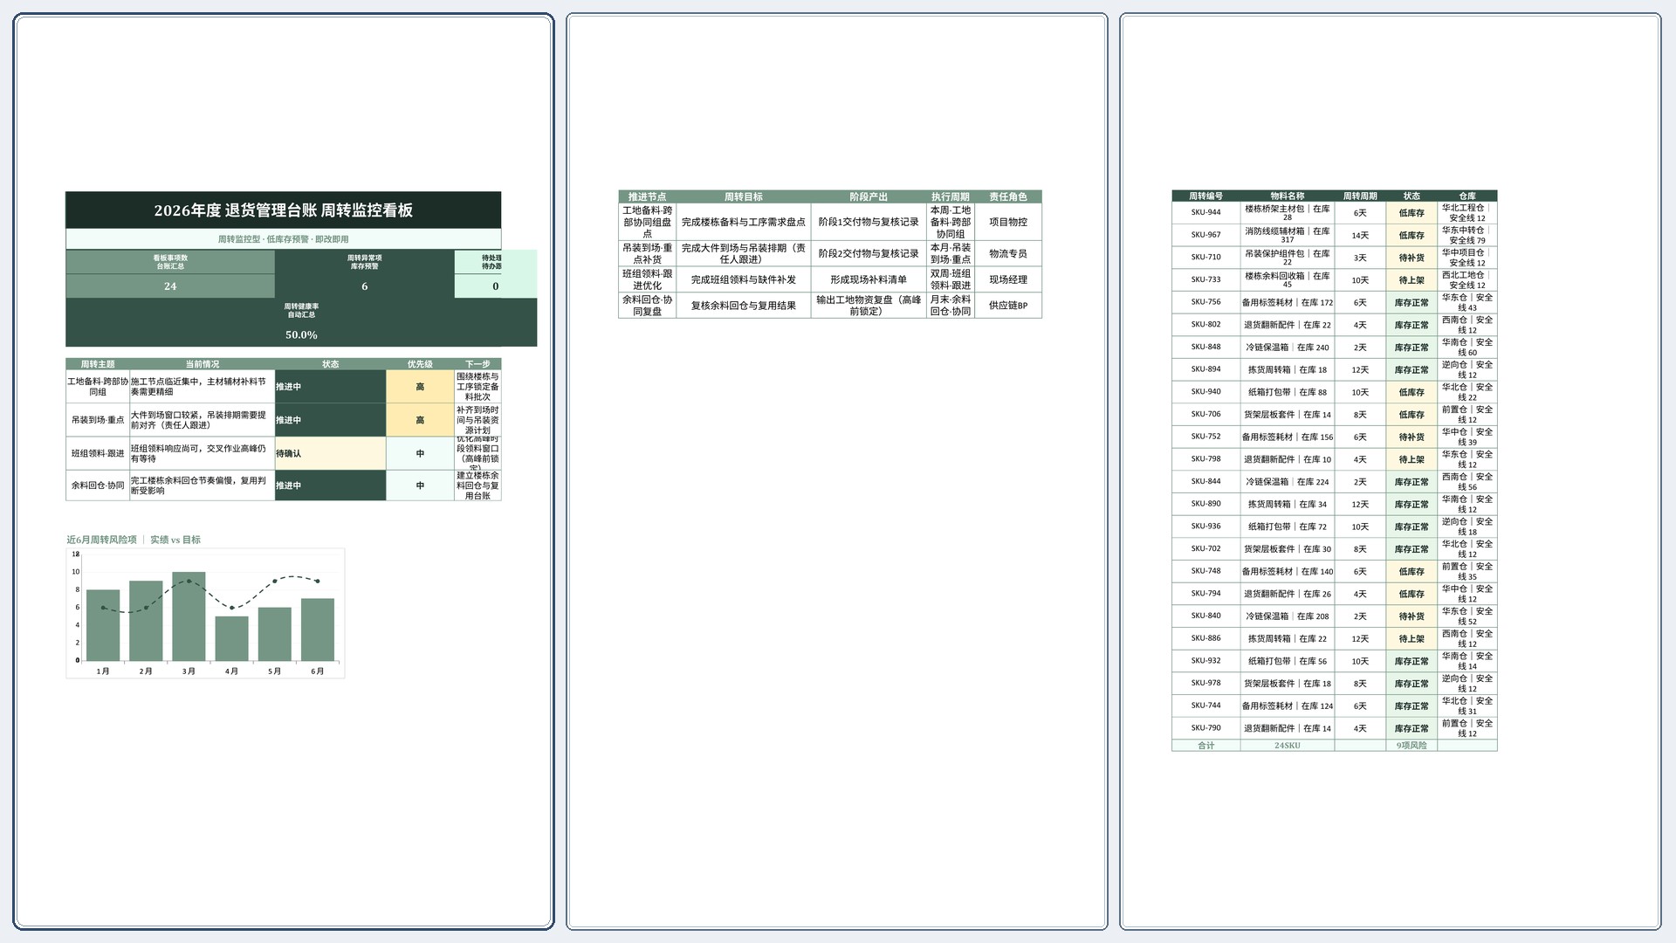The width and height of the screenshot is (1676, 943).
Task: Select cell 复核余料回仓与复用结果
Action: (x=744, y=306)
